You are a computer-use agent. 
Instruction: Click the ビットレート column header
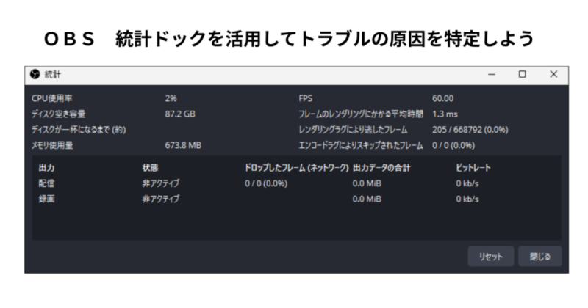pyautogui.click(x=473, y=168)
